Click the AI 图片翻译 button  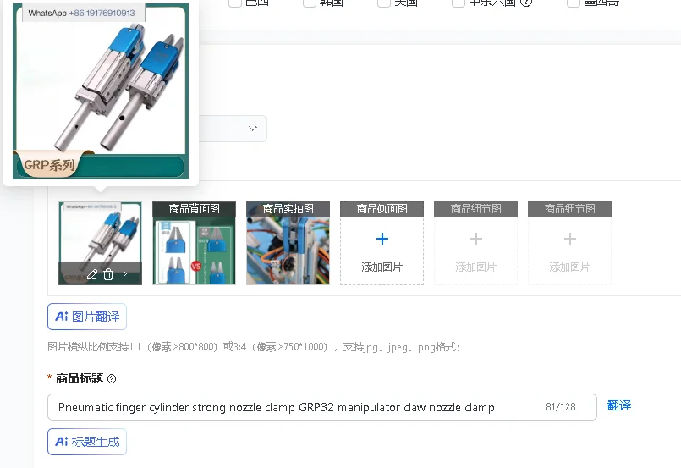(87, 317)
